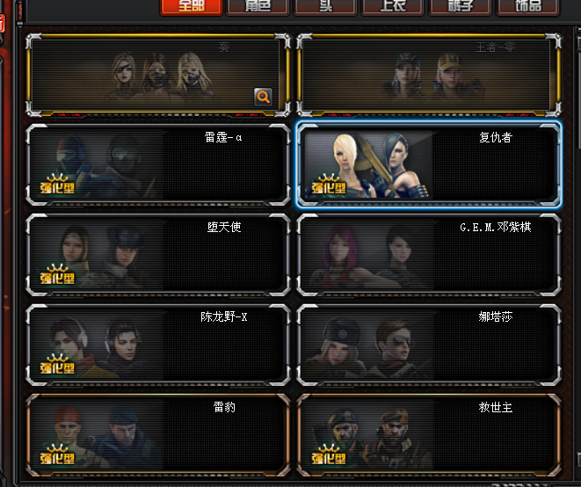Select the 娜塔莎 character card
The image size is (581, 487).
point(429,345)
